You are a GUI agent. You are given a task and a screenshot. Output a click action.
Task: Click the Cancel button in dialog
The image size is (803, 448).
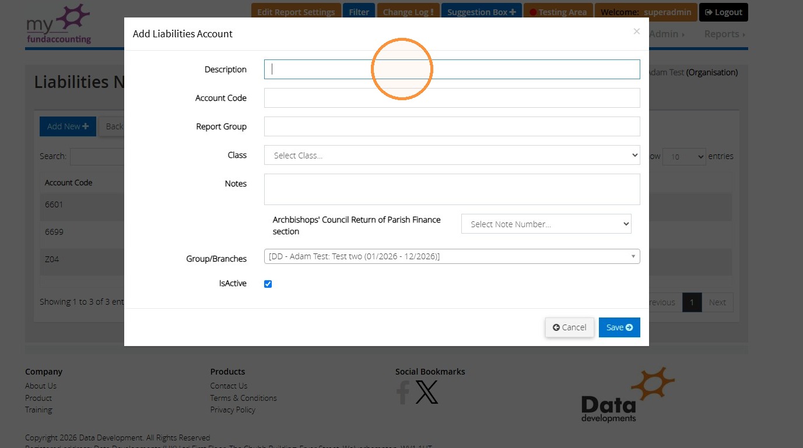(x=570, y=327)
